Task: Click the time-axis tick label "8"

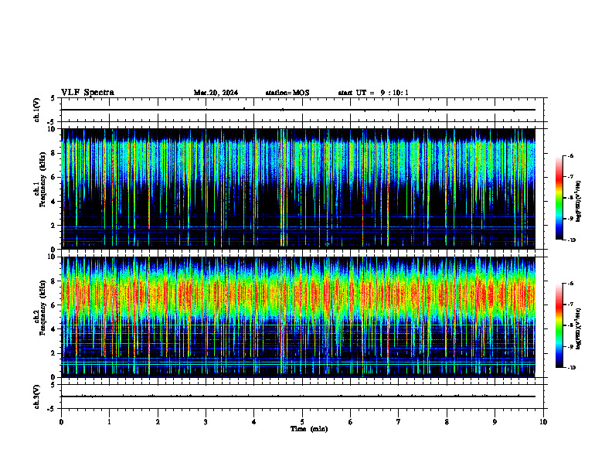Action: pyautogui.click(x=447, y=422)
